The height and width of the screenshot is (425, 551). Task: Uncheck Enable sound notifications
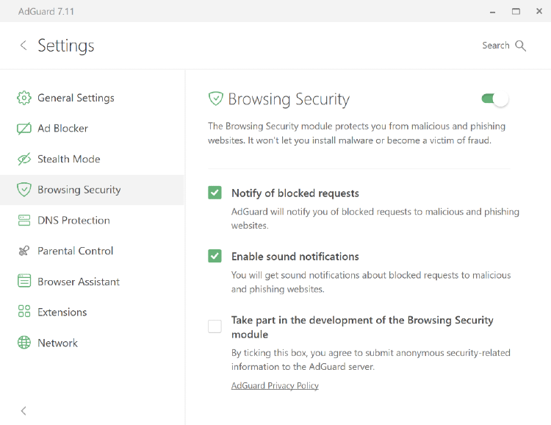click(x=215, y=256)
